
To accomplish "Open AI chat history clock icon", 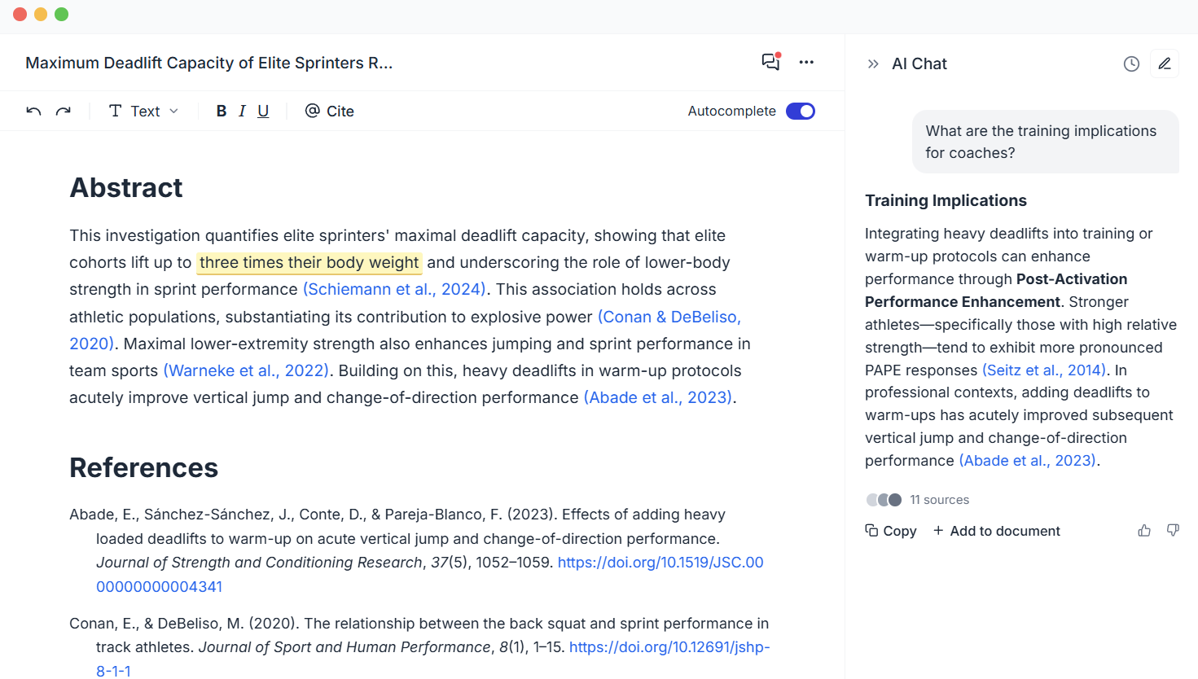I will [1131, 64].
